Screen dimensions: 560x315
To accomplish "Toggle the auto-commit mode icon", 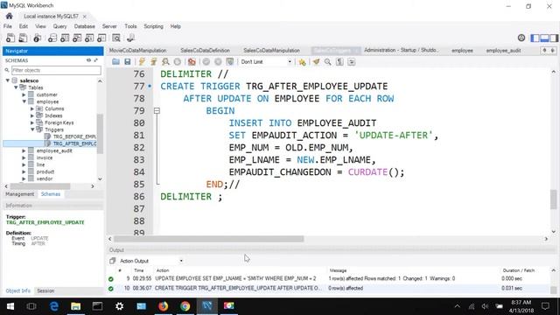I will (230, 62).
